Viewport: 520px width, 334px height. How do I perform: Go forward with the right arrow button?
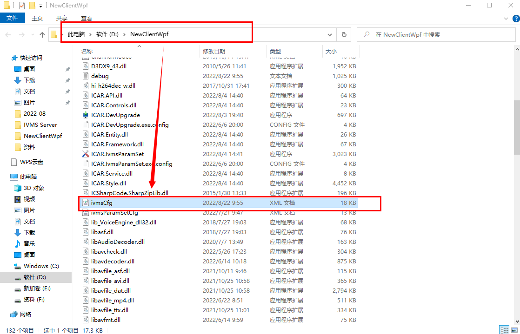pos(22,35)
